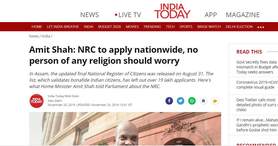Image resolution: width=278 pixels, height=146 pixels.
Task: Select the BUDGET 2020 nav item
Action: coord(109,27)
